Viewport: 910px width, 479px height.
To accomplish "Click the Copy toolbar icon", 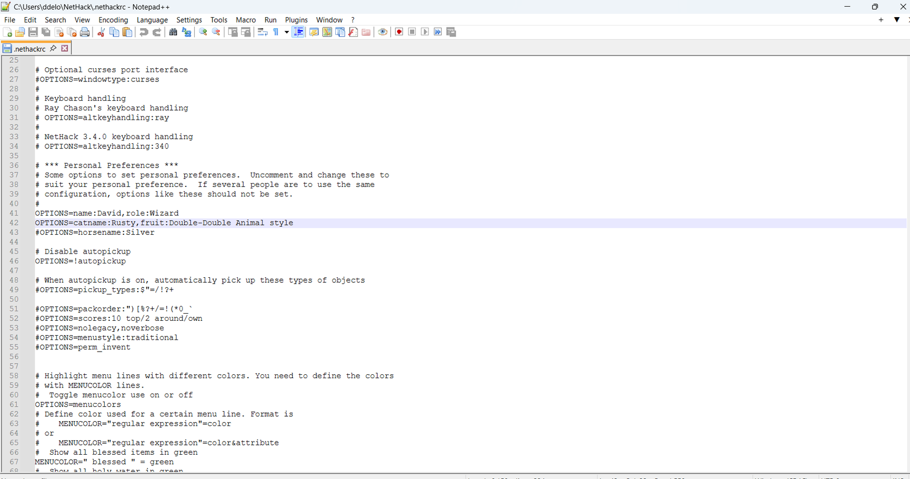I will click(x=114, y=32).
